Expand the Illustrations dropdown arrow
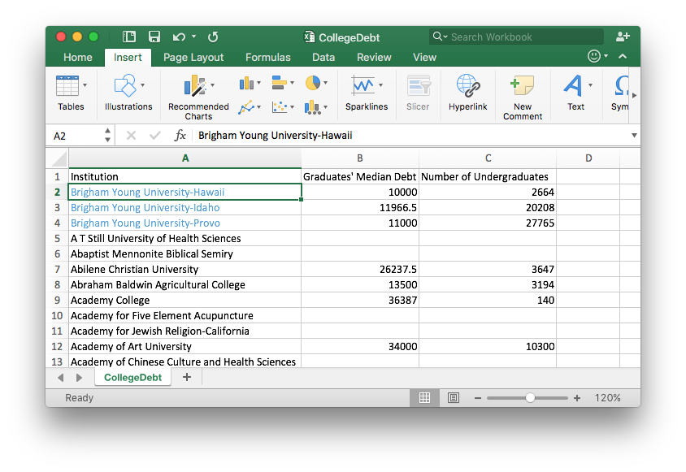 pos(142,85)
